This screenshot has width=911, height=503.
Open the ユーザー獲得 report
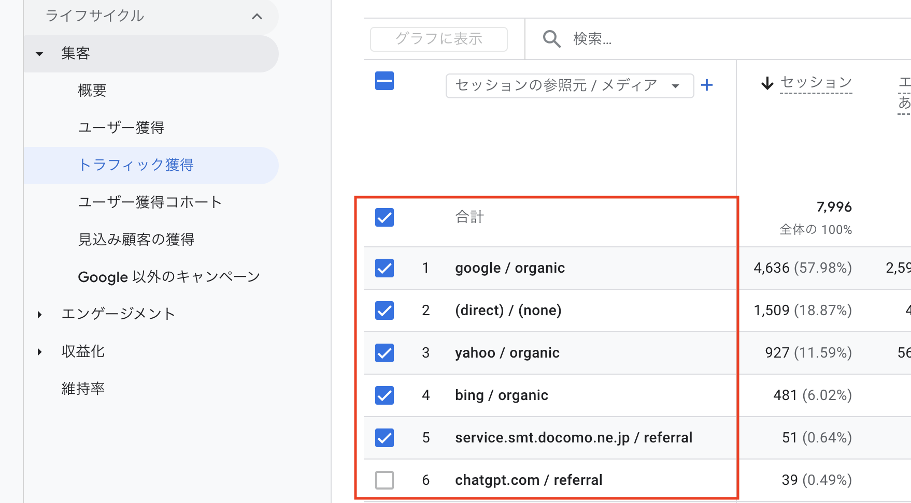(121, 128)
